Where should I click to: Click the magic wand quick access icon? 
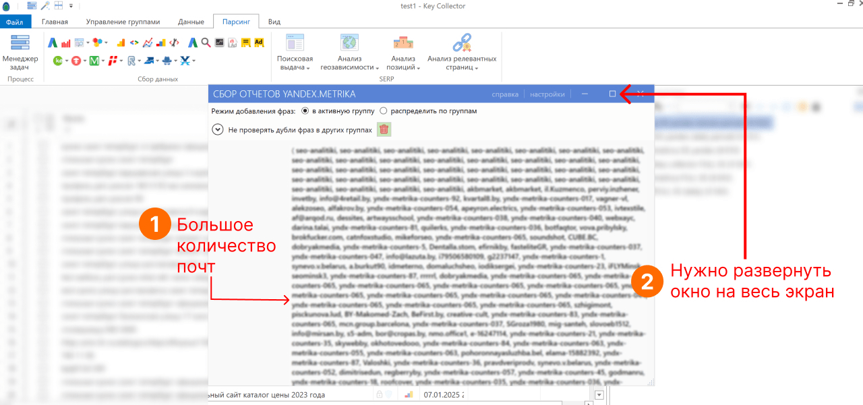45,5
